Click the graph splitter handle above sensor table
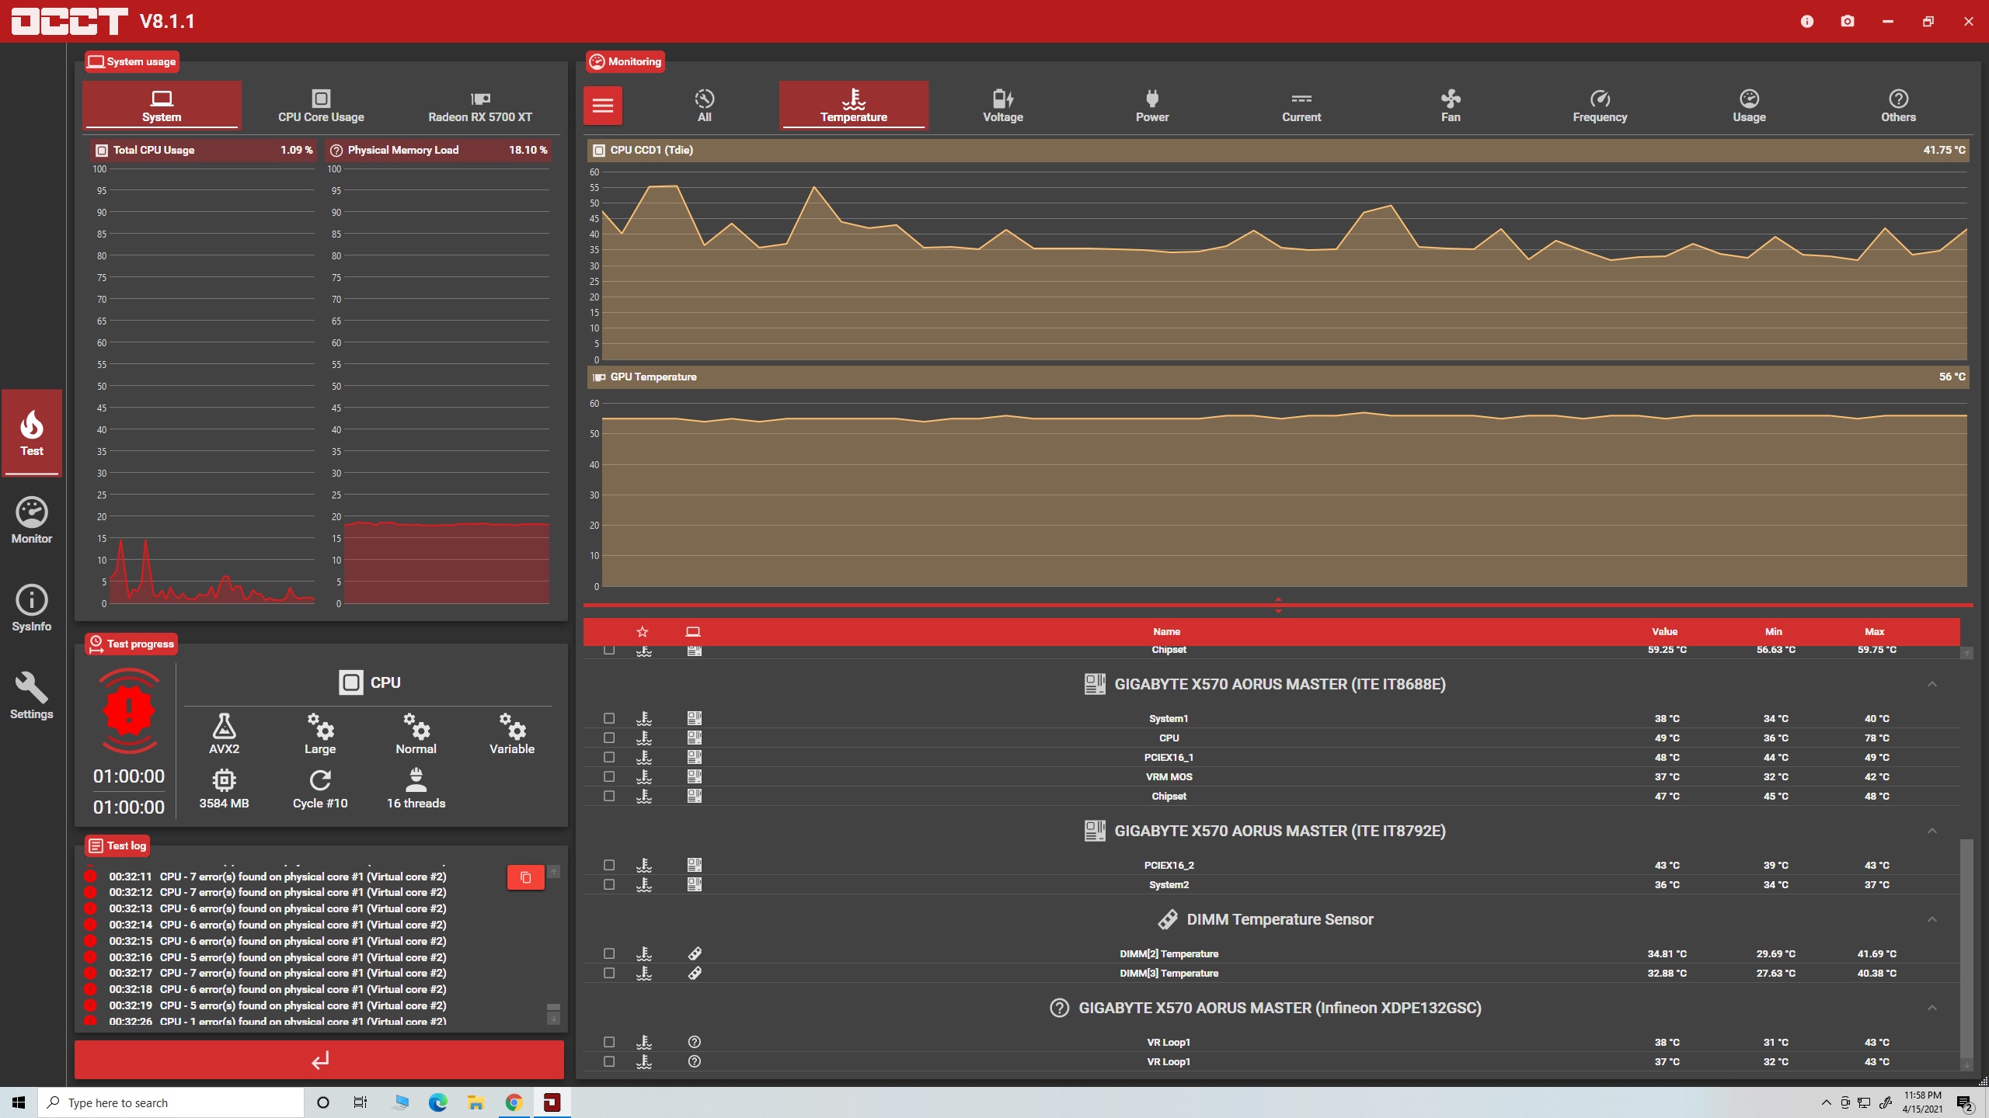This screenshot has width=1989, height=1118. coord(1278,605)
